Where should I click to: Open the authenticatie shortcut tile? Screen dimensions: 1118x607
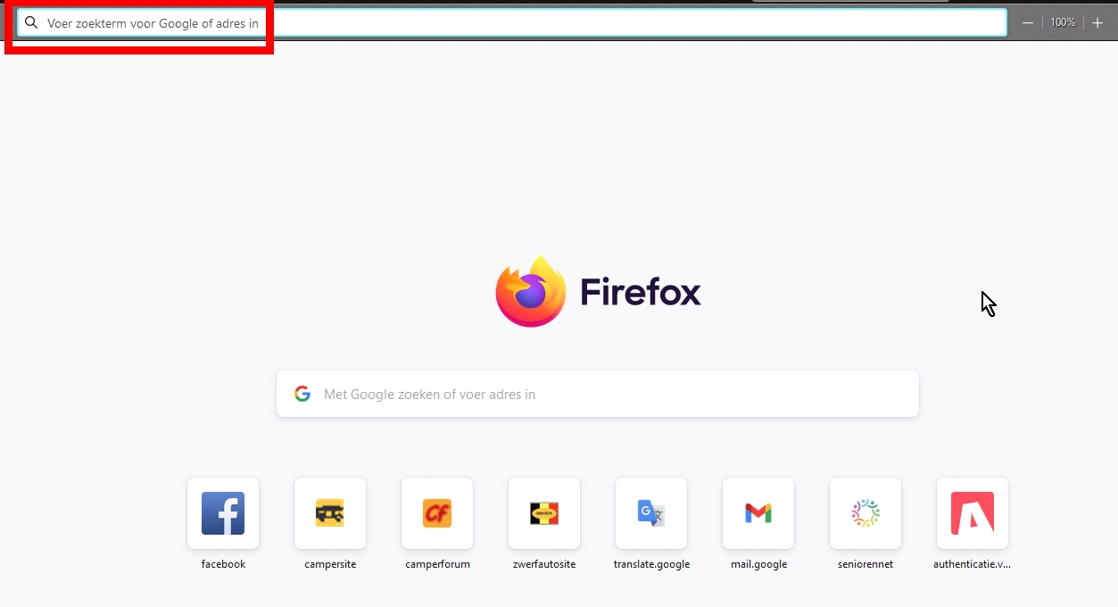click(x=973, y=513)
